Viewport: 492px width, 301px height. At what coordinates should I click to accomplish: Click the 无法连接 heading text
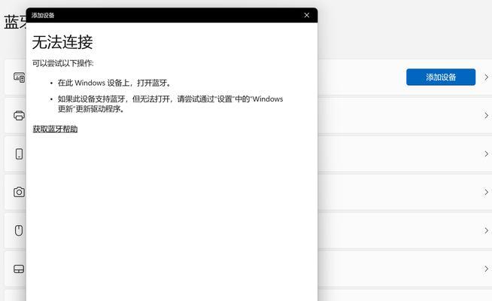pos(62,42)
